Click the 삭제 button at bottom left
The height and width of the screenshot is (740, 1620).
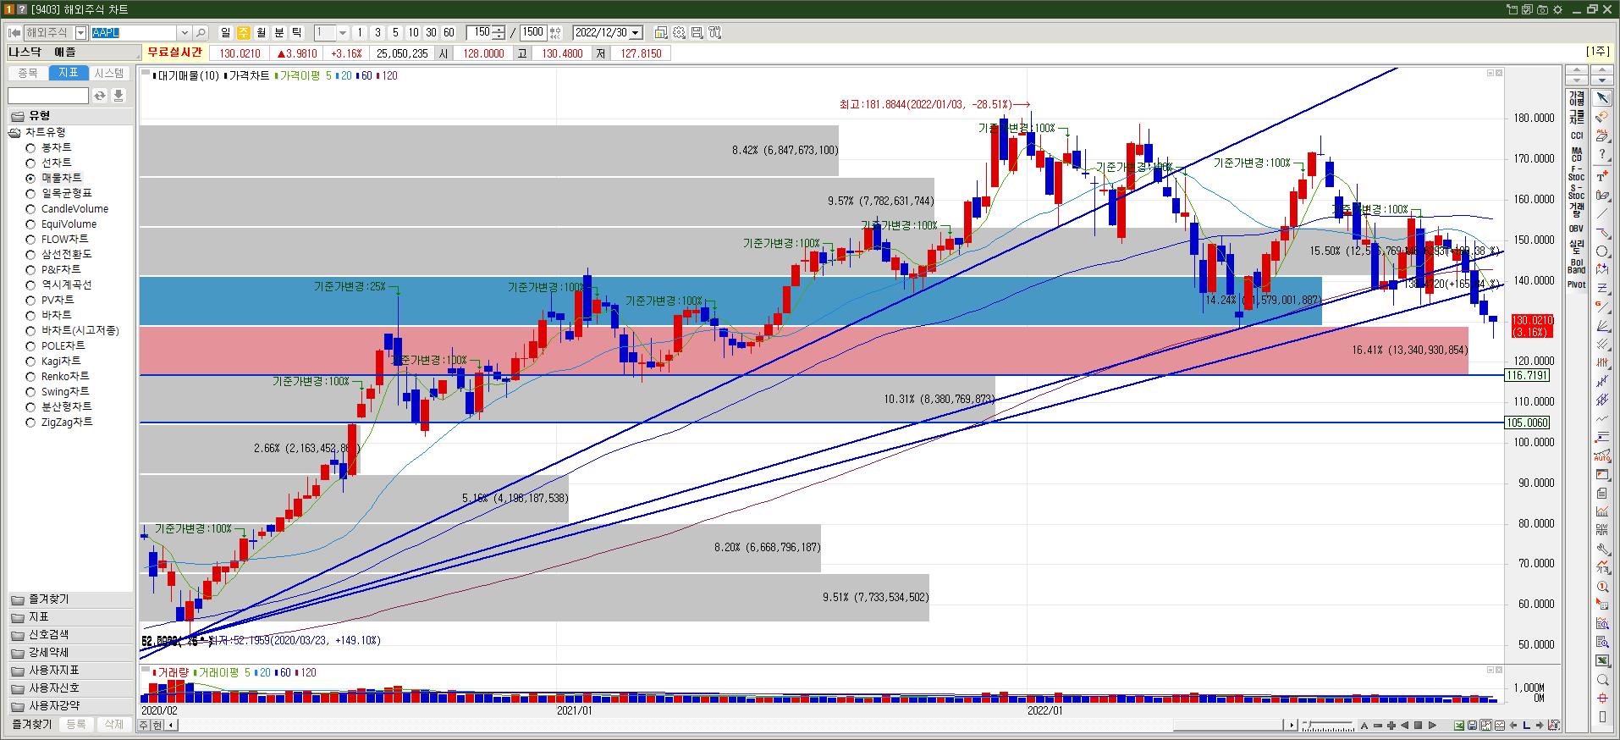coord(113,725)
